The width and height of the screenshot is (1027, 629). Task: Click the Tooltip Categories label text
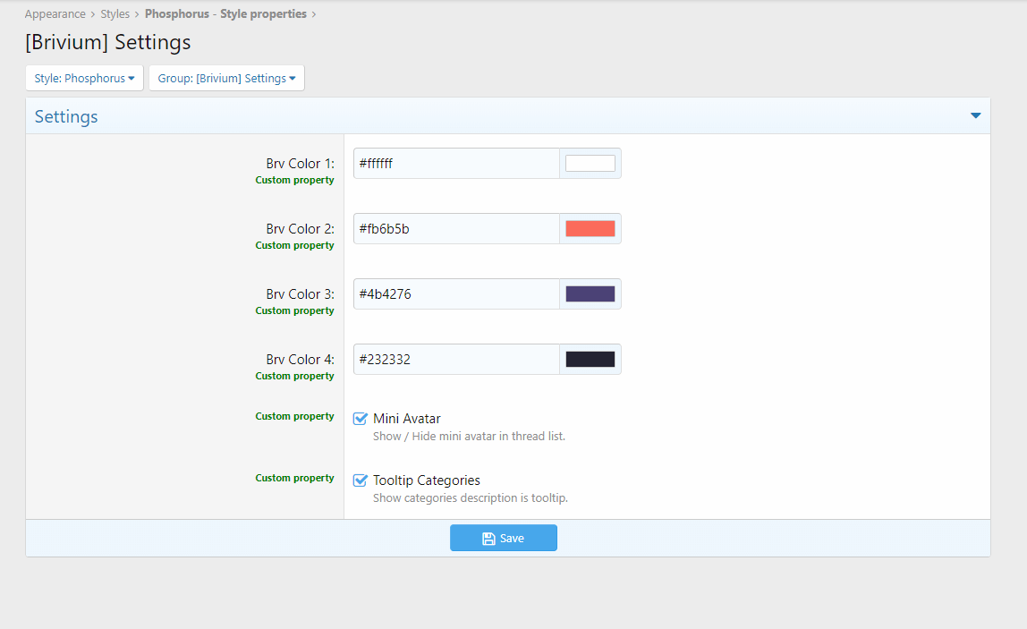click(427, 480)
